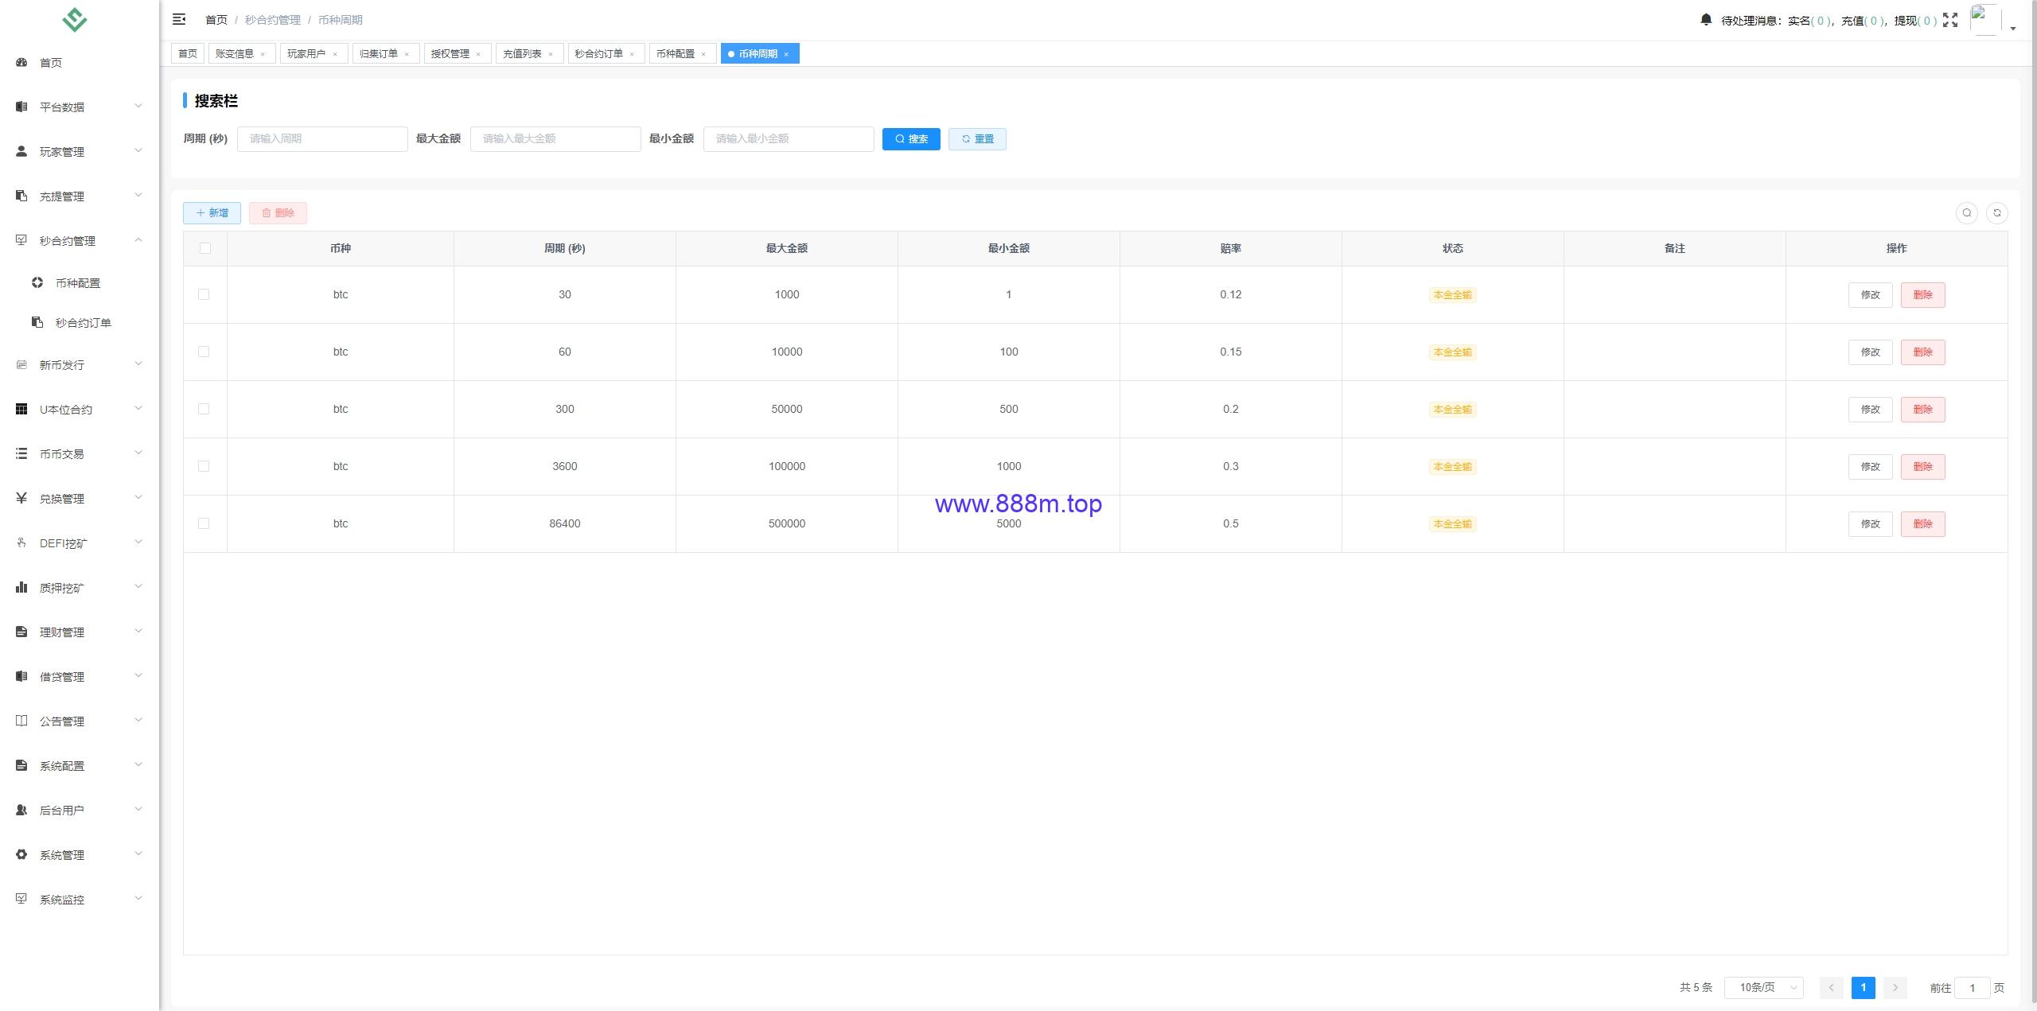Expand U本位合约 menu chevron

tap(138, 408)
